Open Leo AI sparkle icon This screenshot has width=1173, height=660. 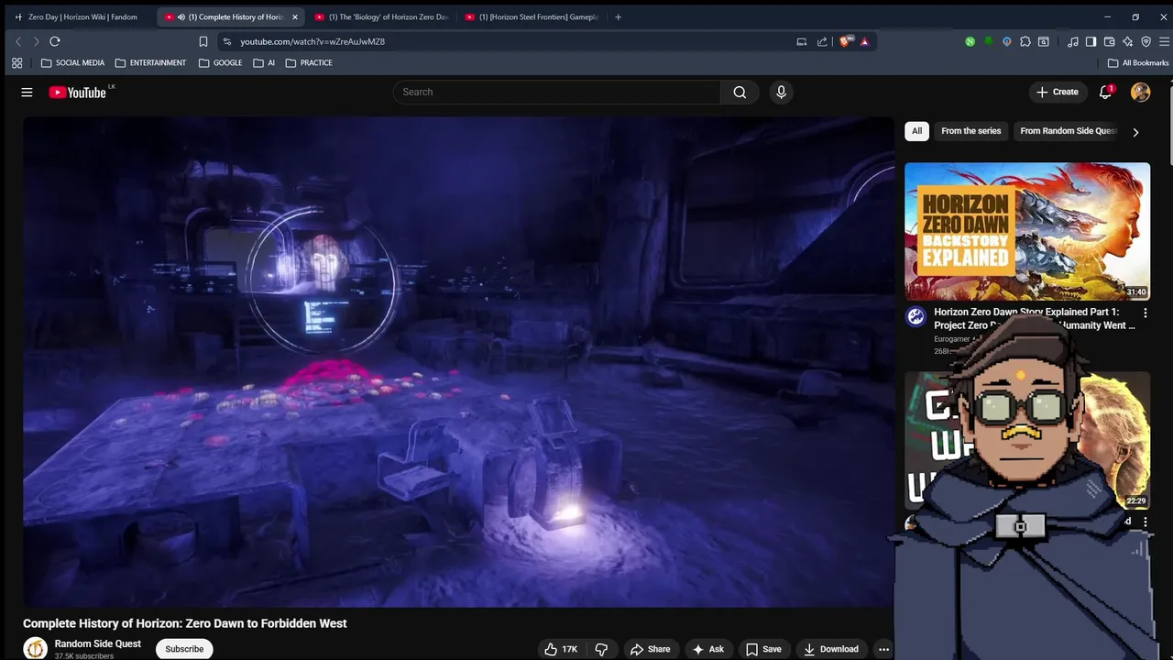[1127, 41]
